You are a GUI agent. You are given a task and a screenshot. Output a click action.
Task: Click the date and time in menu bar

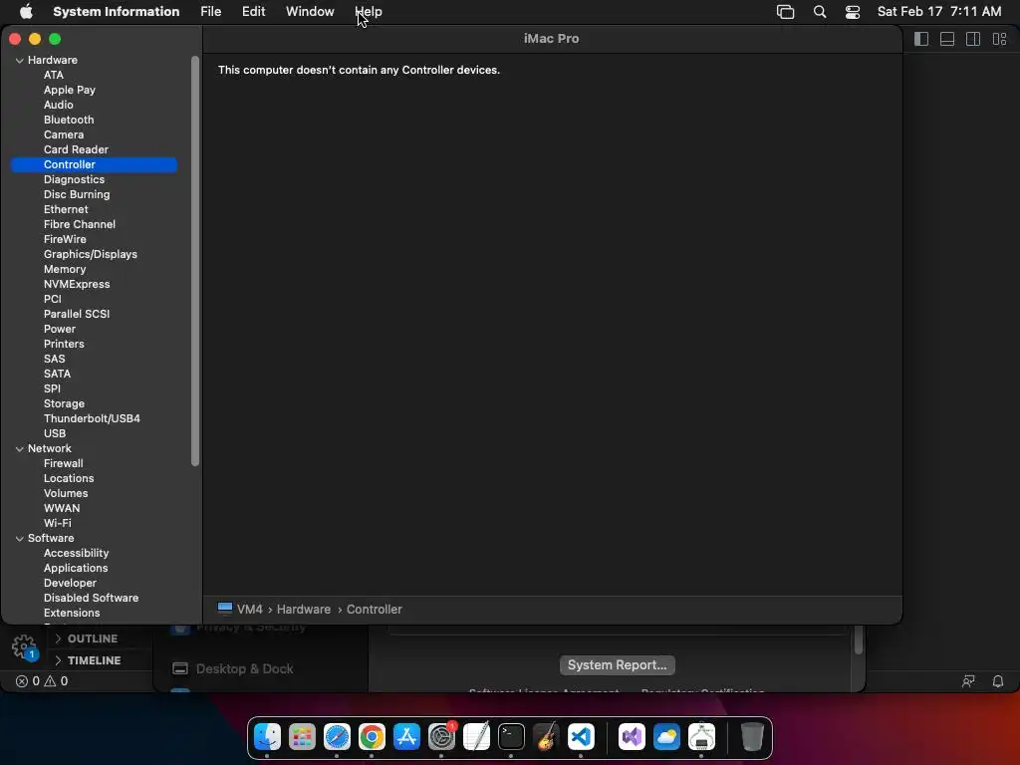coord(939,12)
